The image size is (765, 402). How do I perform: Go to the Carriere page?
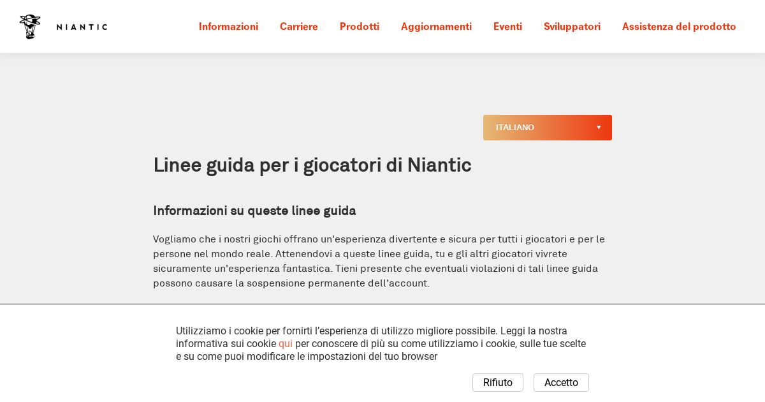coord(299,27)
